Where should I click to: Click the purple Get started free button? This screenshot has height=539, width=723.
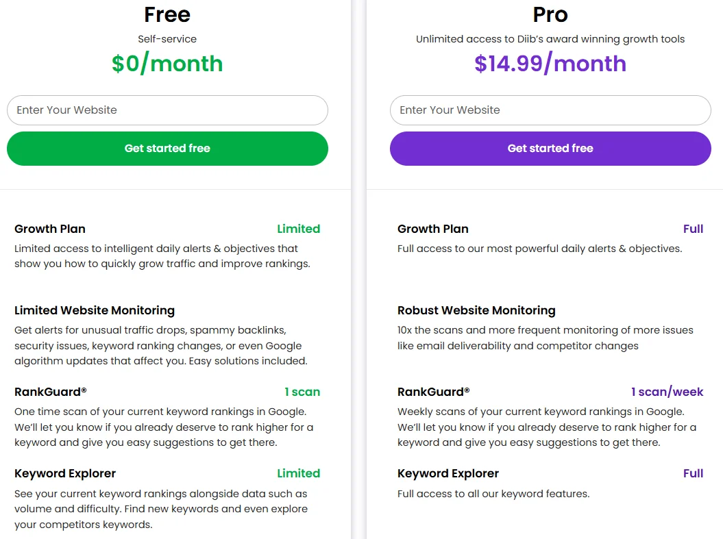click(x=550, y=149)
